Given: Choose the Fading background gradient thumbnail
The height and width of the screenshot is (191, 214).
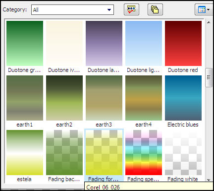Looking at the screenshot, I should coord(64,152).
